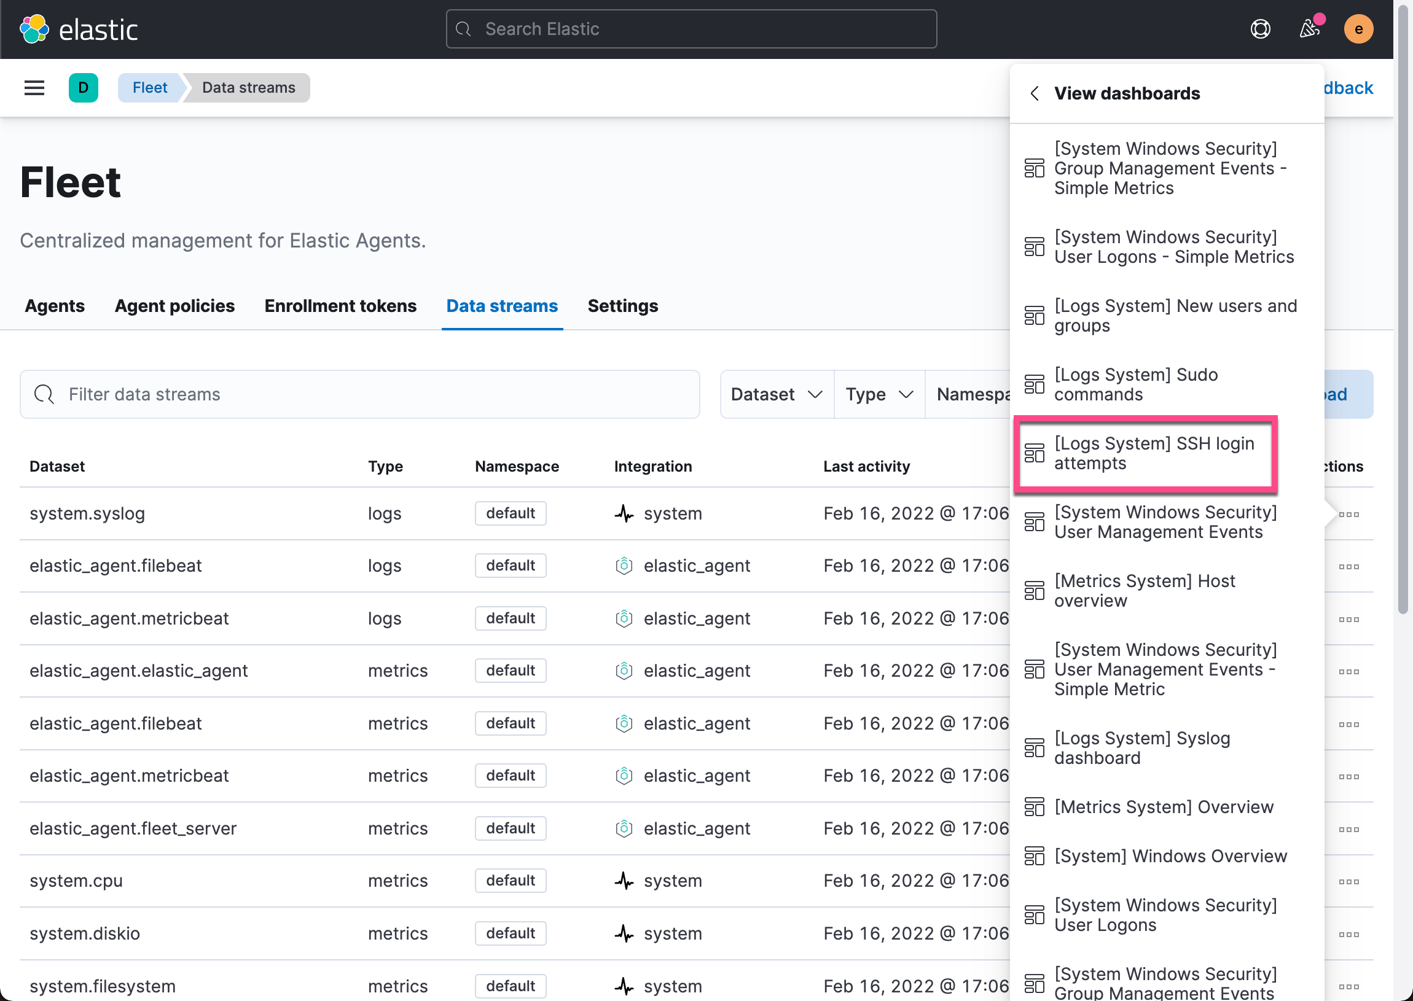The width and height of the screenshot is (1413, 1001).
Task: Click the Fleet breadcrumb link
Action: [149, 88]
